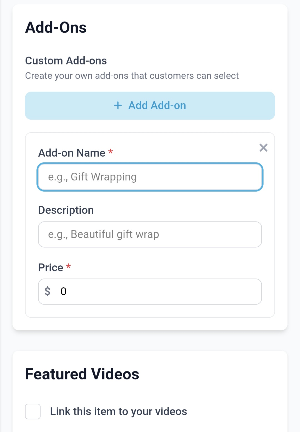300x432 pixels.
Task: Click the Add-Ons section heading
Action: point(56,27)
